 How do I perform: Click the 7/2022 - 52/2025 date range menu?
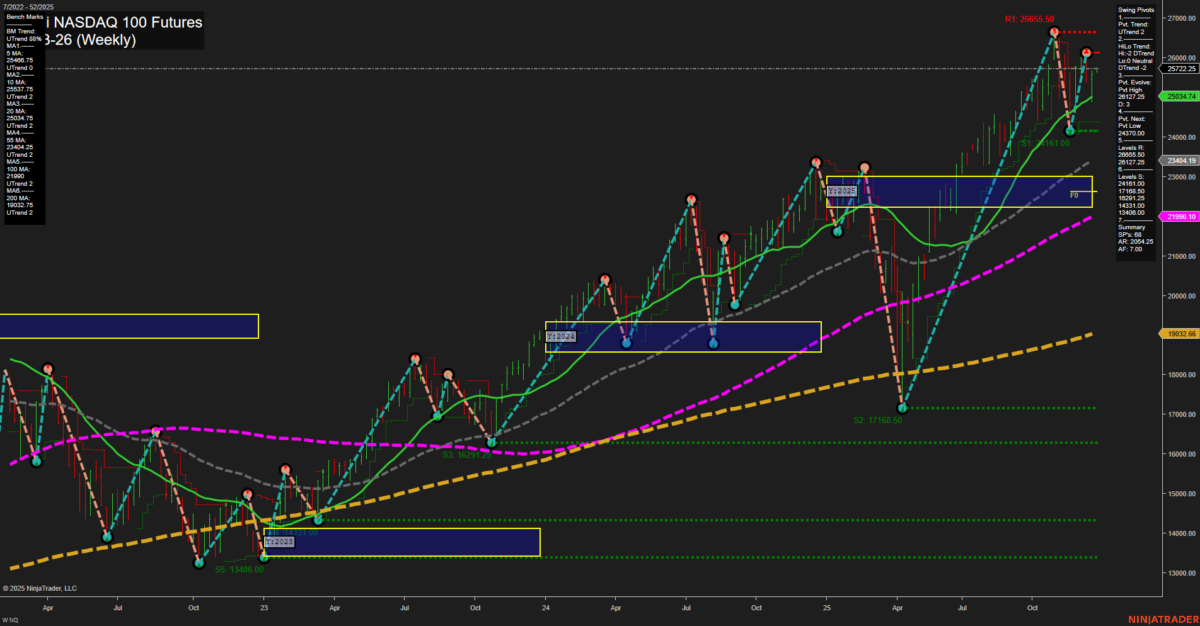(x=28, y=7)
